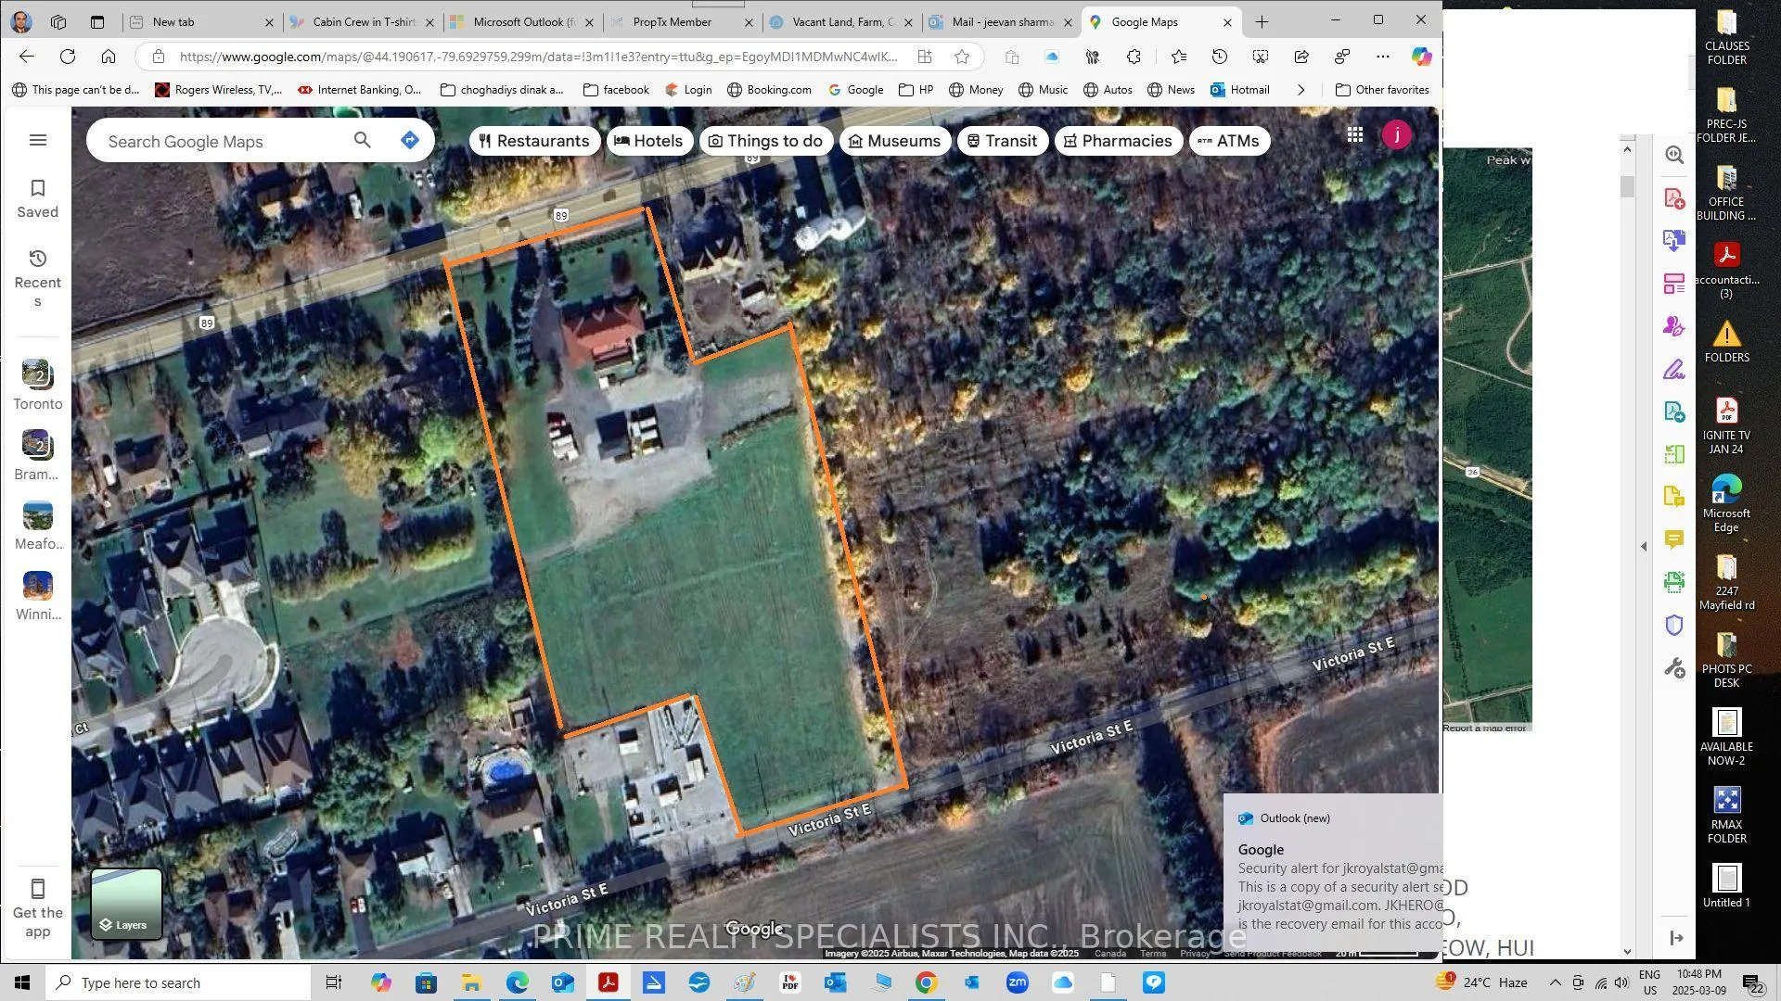Open the Google Maps hamburger menu
Image resolution: width=1781 pixels, height=1001 pixels.
click(x=38, y=140)
